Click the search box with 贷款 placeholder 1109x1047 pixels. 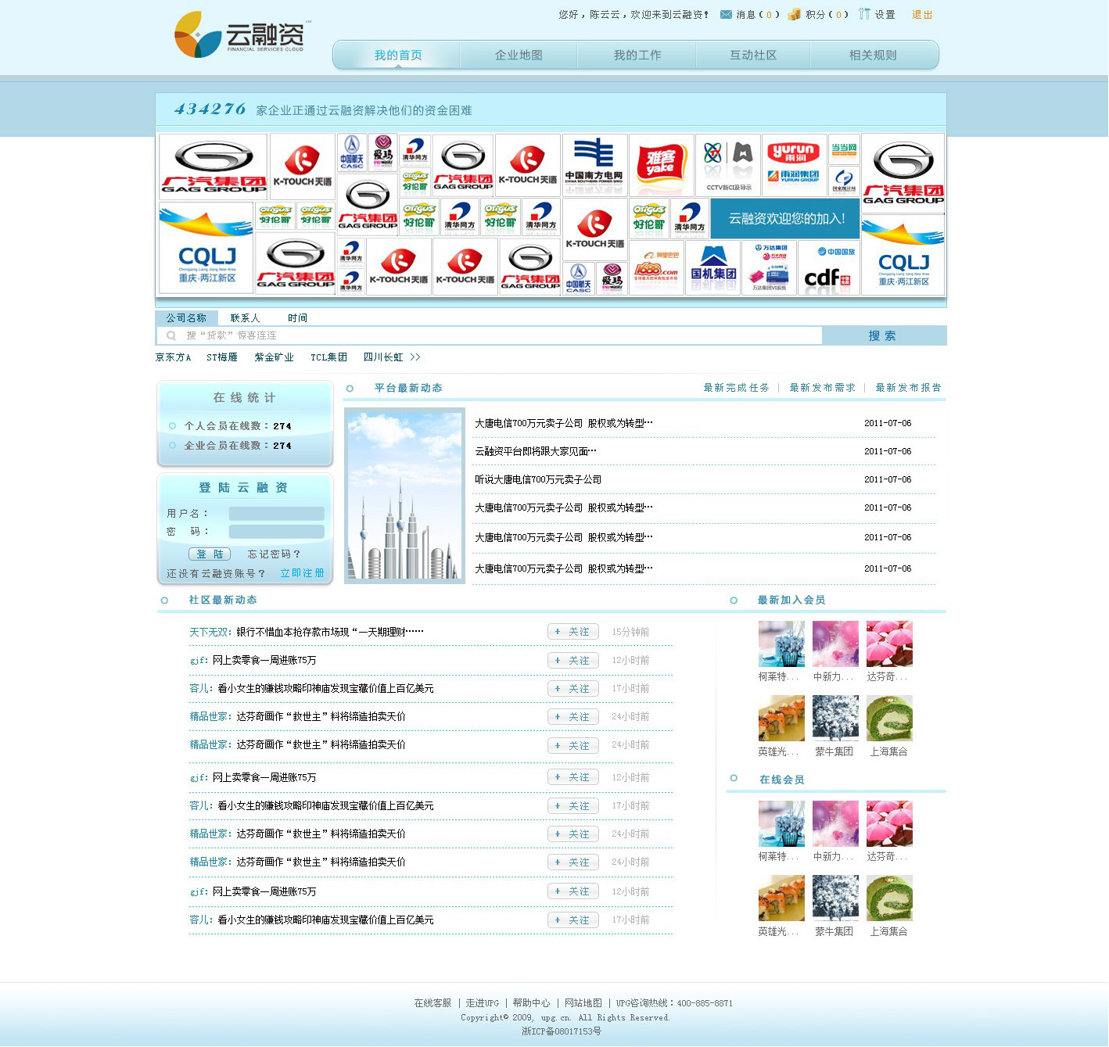point(490,335)
